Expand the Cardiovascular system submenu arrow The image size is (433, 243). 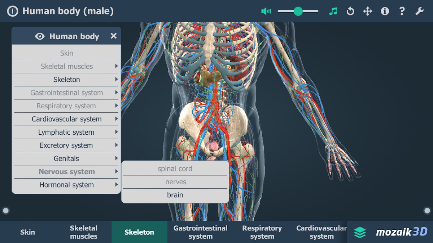(x=116, y=119)
